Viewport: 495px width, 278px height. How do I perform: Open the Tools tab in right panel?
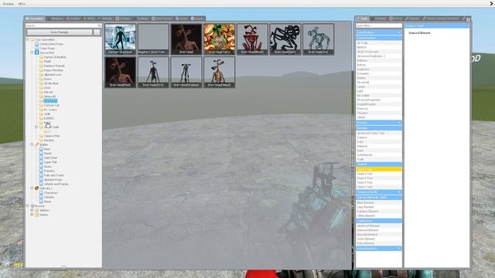(363, 19)
